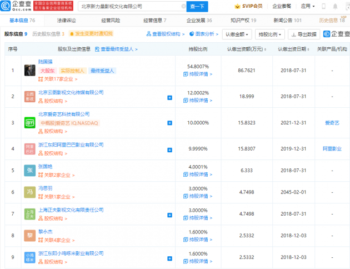This screenshot has width=350, height=269.
Task: Expand the 上海正夫影视 row plus icon
Action: pos(169,215)
